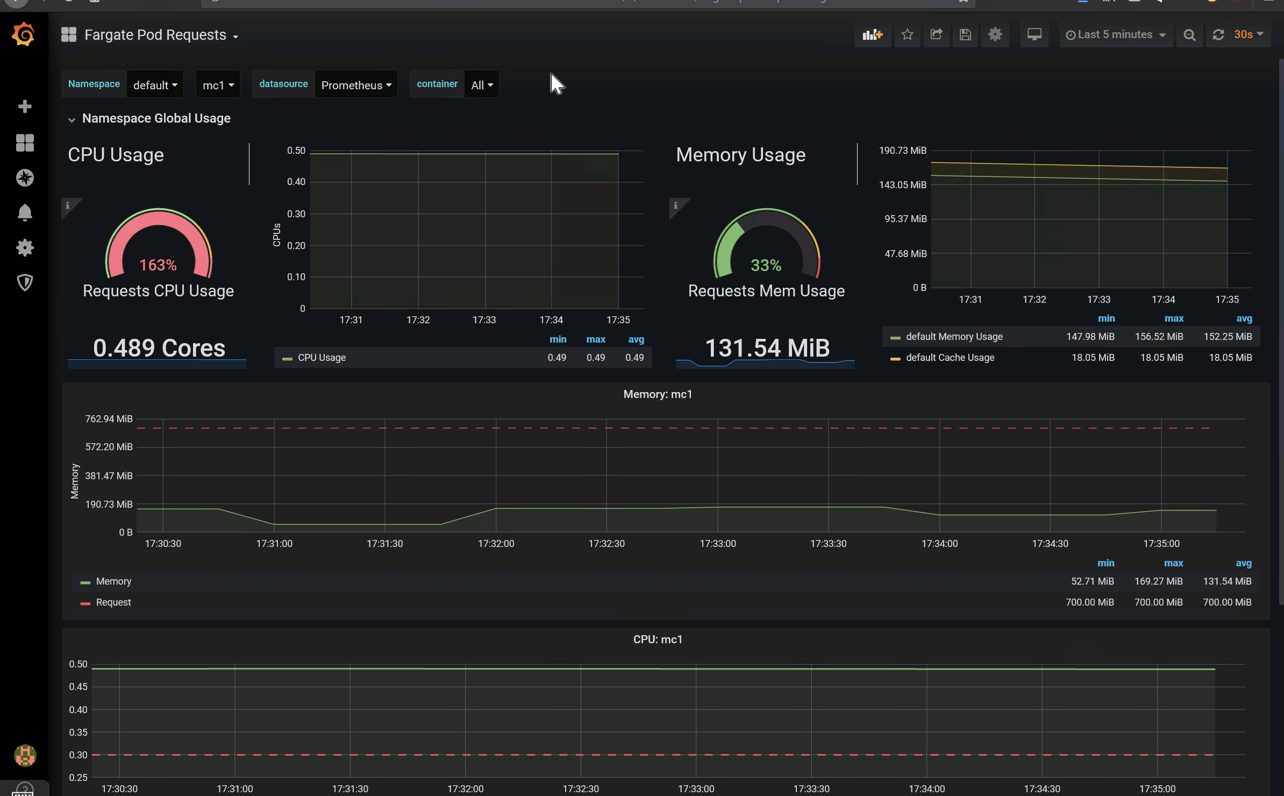Image resolution: width=1284 pixels, height=796 pixels.
Task: Star this dashboard as favorite
Action: [x=907, y=35]
